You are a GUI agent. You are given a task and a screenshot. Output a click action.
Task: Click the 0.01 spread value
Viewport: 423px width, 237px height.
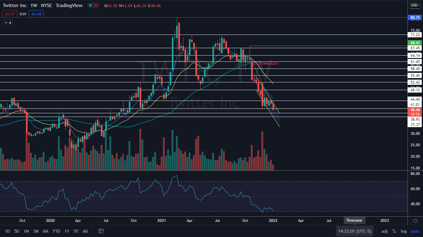pos(23,14)
